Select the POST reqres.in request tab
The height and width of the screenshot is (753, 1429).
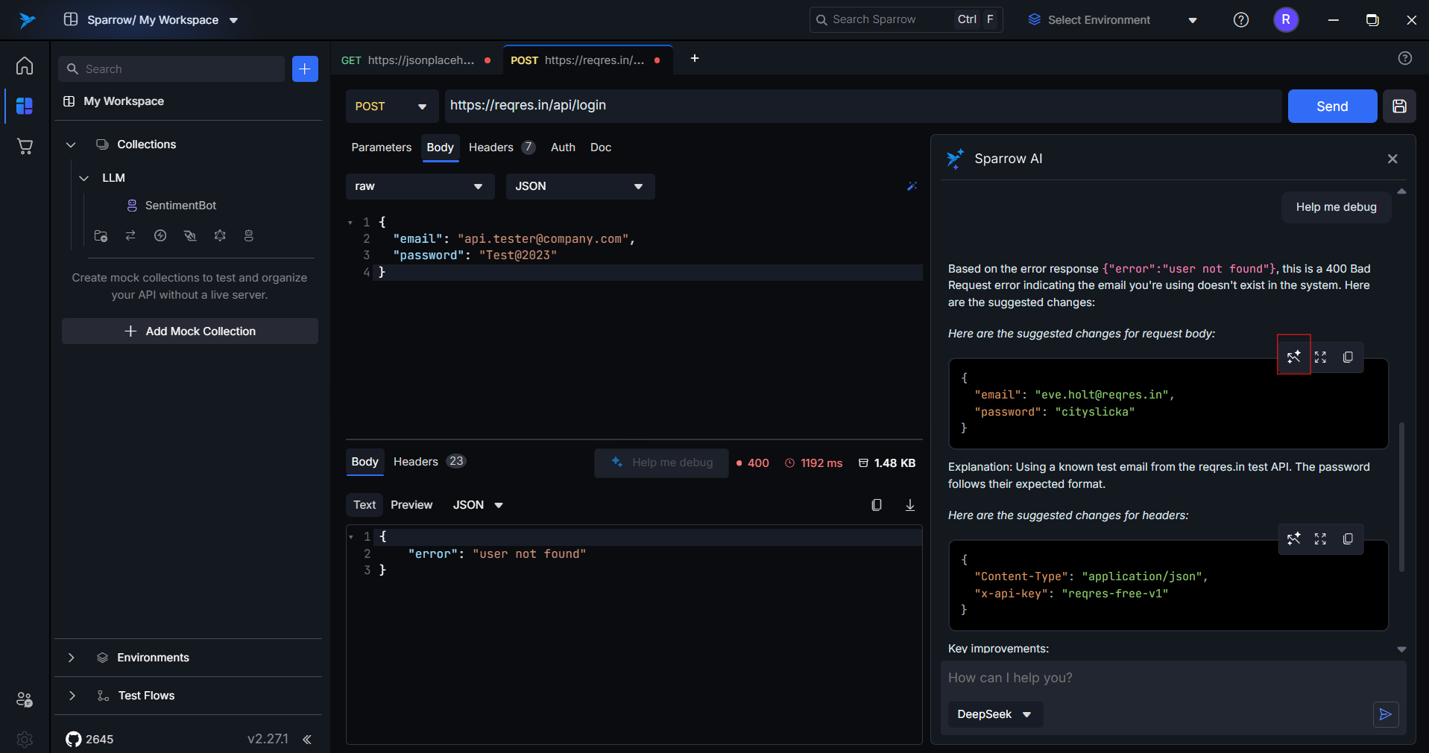coord(587,60)
